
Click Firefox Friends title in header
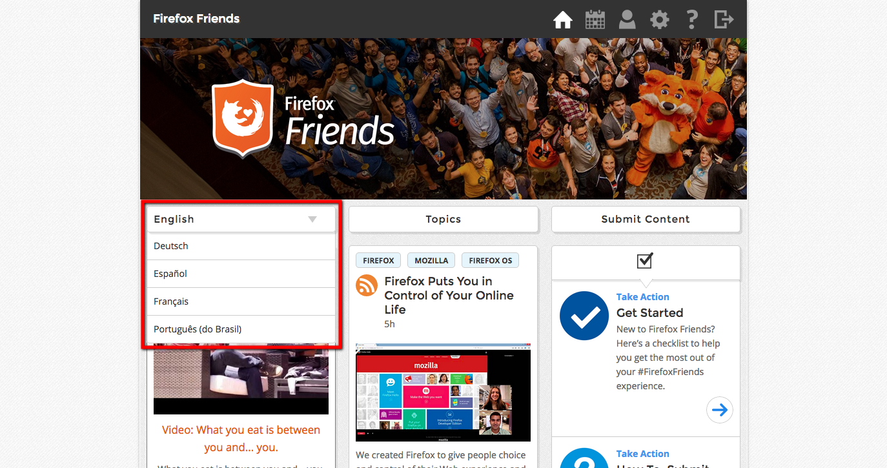196,19
